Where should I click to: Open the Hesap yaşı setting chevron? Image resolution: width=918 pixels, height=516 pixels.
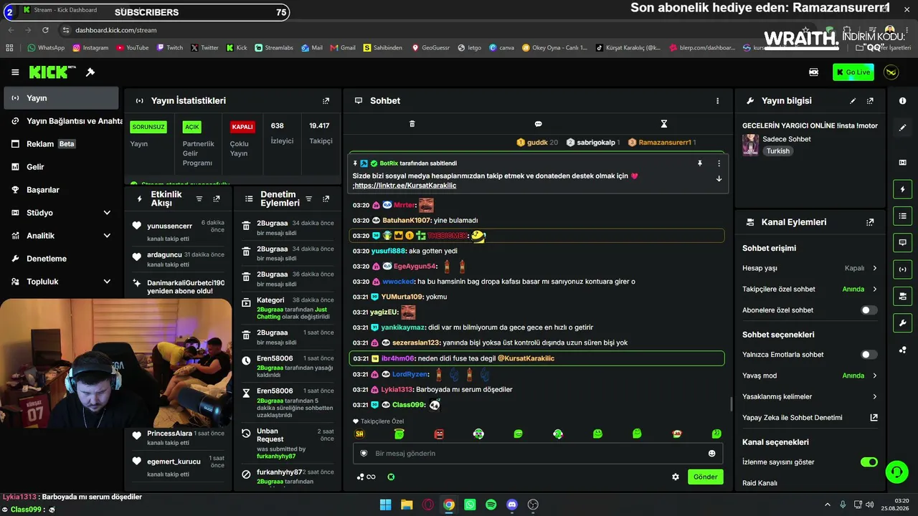click(874, 268)
